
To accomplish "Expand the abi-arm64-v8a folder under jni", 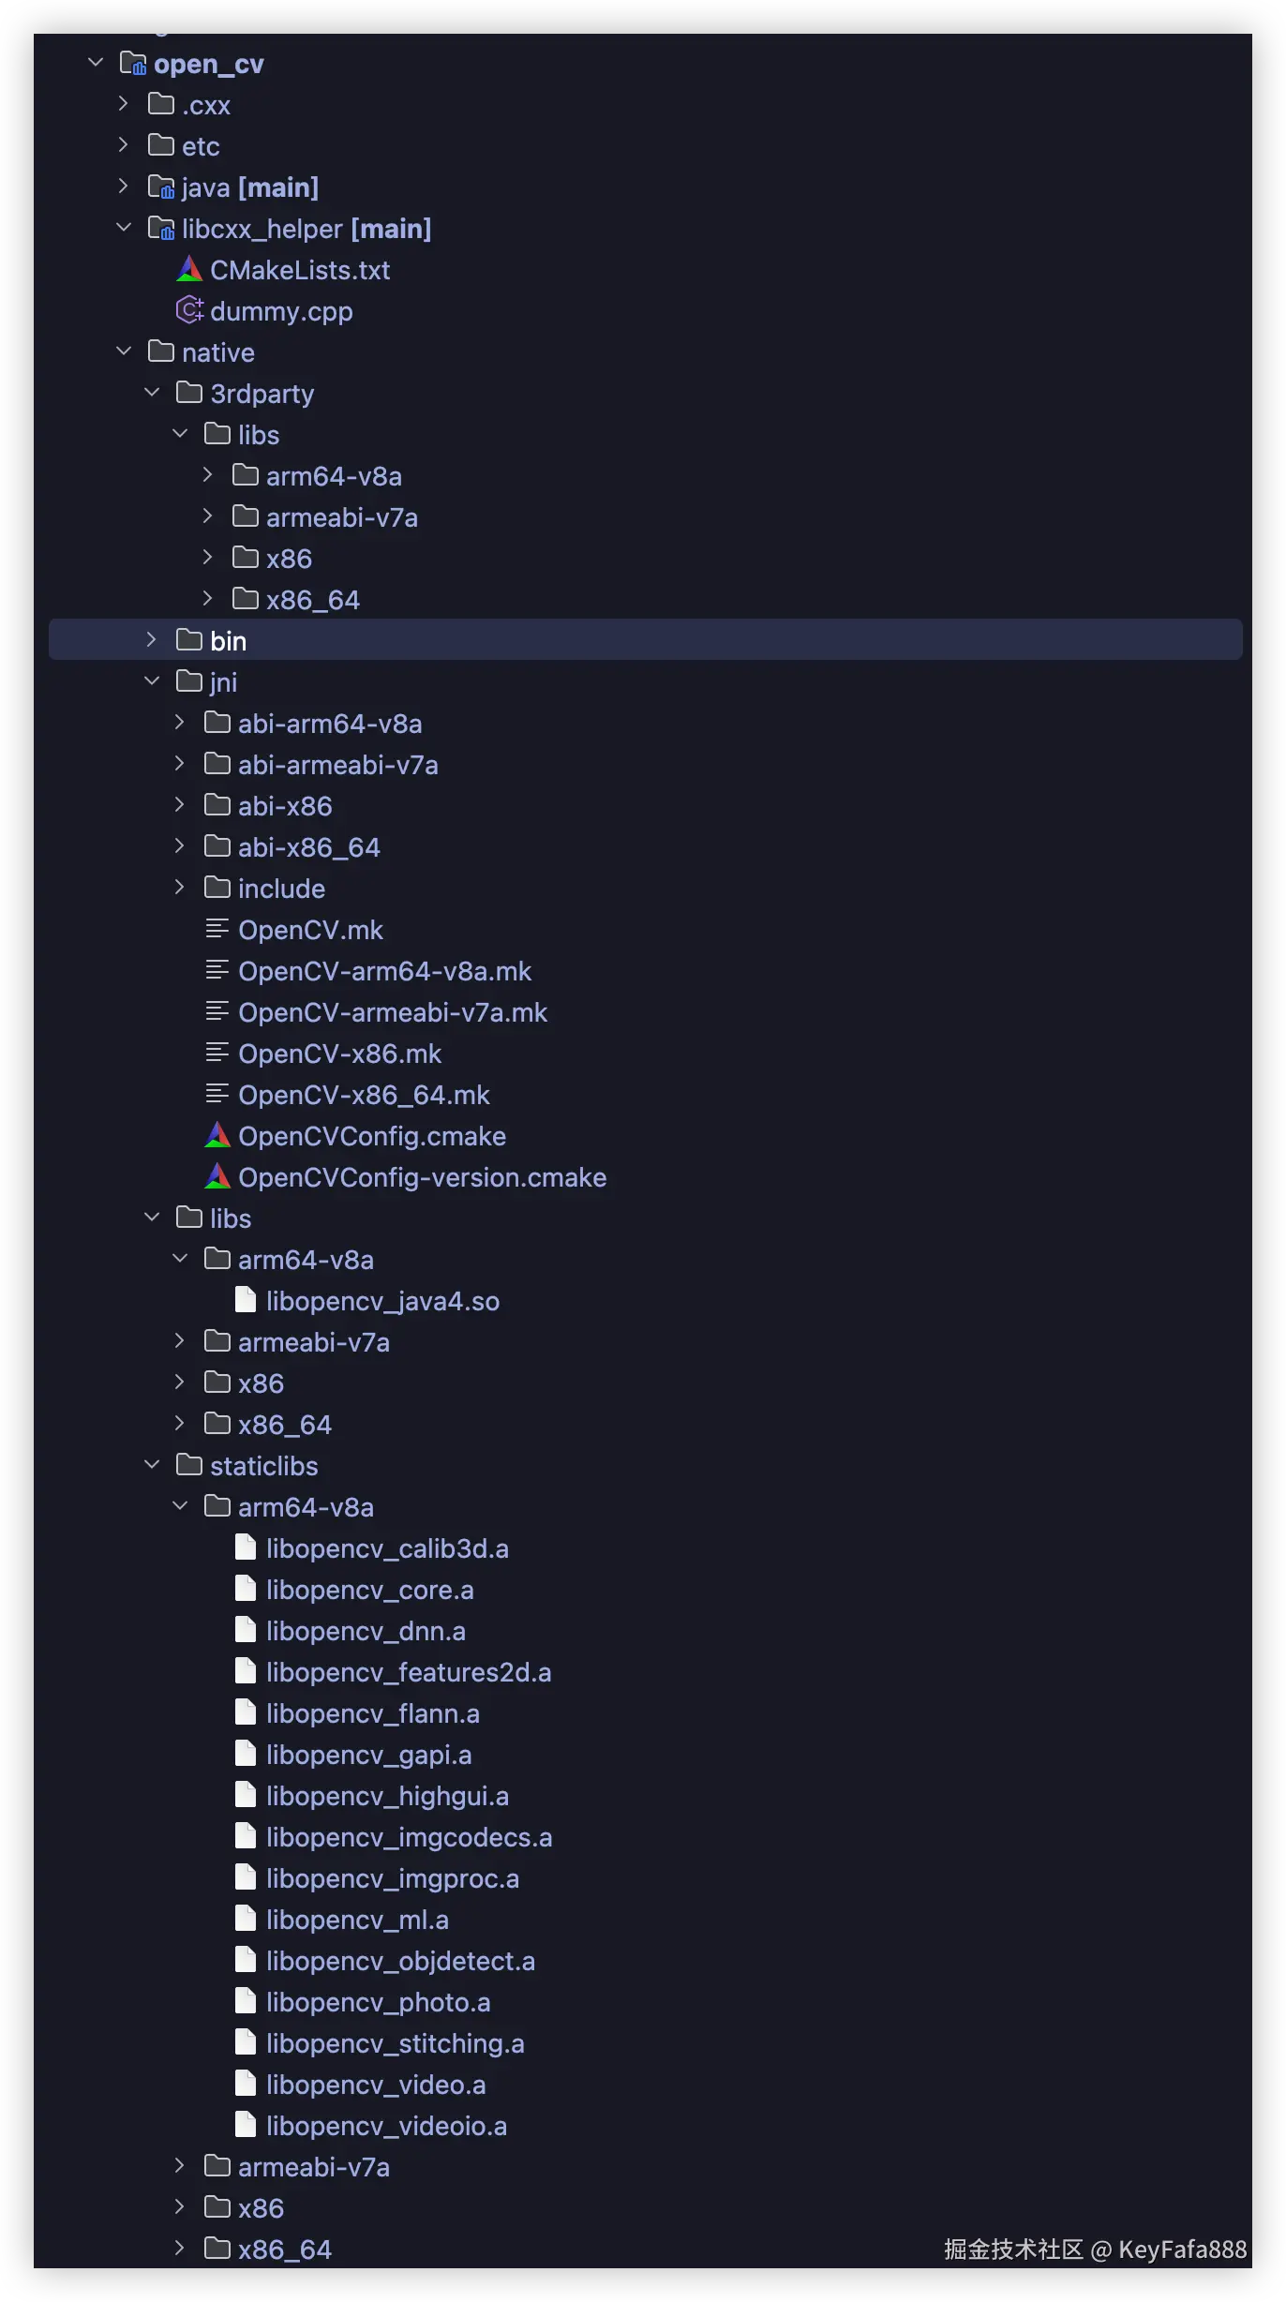I will pos(180,723).
